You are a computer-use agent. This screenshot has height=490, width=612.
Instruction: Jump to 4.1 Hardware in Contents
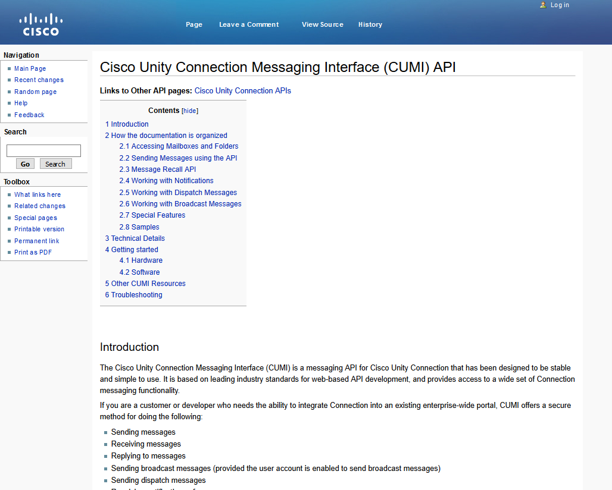coord(141,260)
